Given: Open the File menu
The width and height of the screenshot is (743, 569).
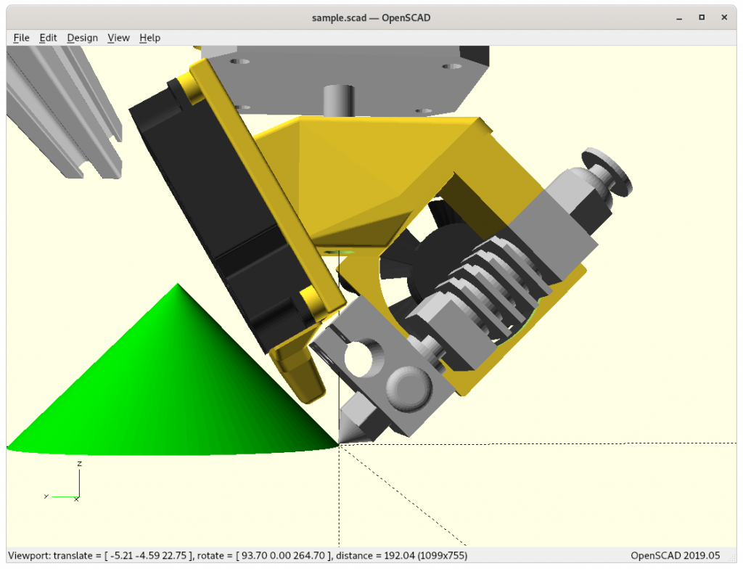Looking at the screenshot, I should click(21, 38).
